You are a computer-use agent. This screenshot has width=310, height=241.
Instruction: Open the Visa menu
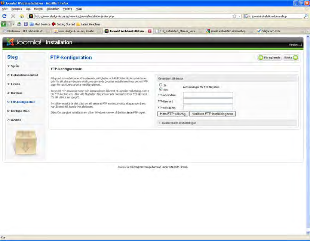pos(28,9)
